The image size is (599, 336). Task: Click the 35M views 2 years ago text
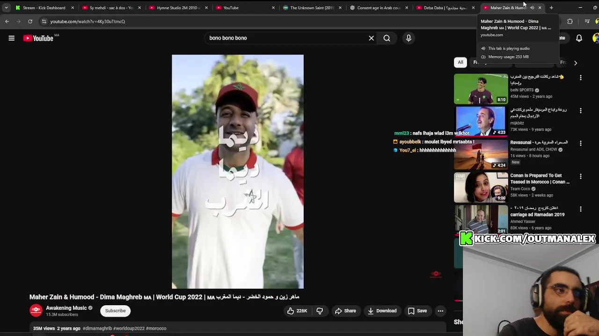57,329
